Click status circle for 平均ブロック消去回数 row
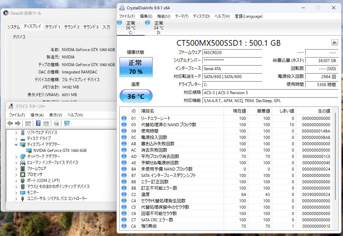The width and height of the screenshot is (343, 236). click(124, 156)
